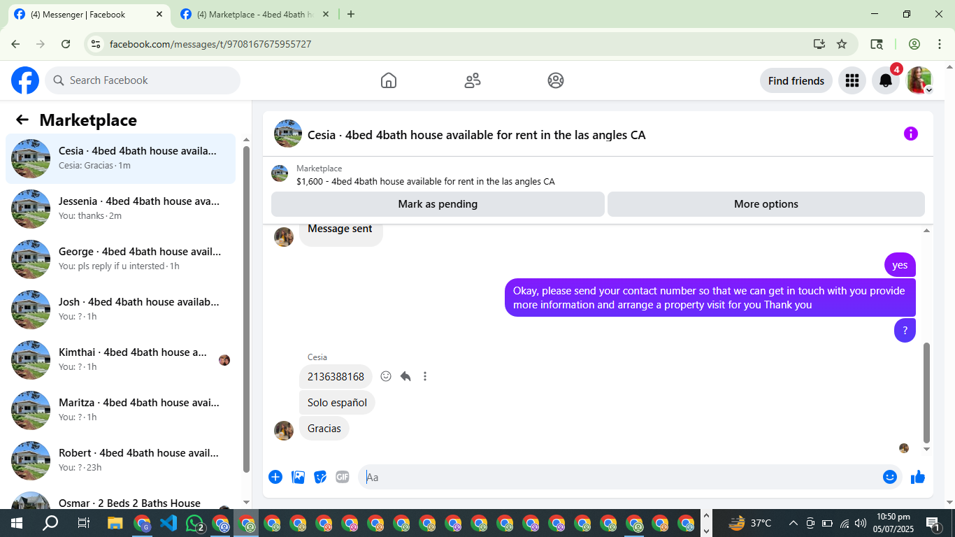
Task: Go to the Home feed icon
Action: click(x=389, y=80)
